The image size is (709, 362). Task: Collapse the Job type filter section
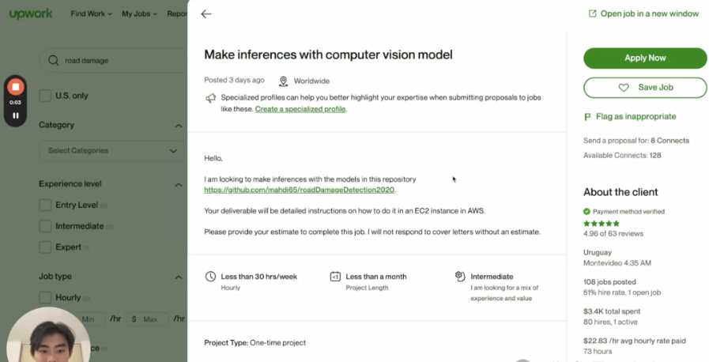click(x=179, y=277)
